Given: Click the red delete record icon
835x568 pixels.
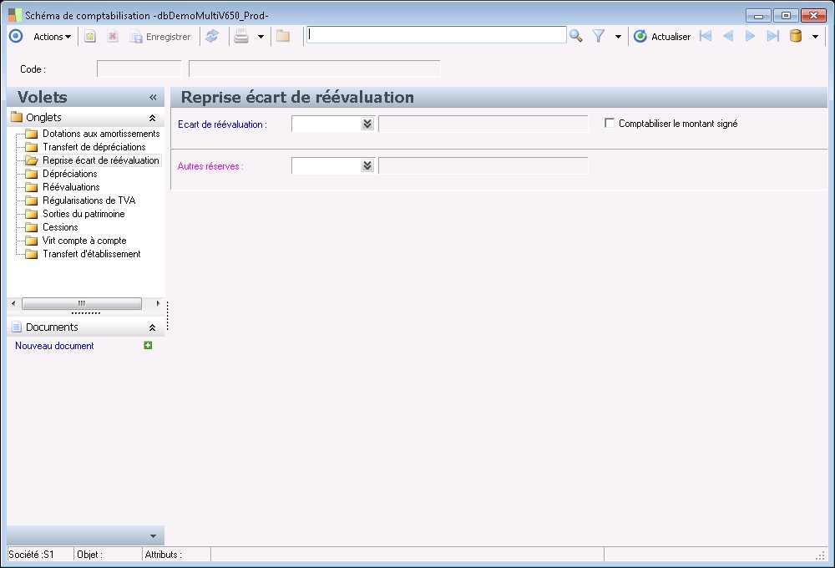Looking at the screenshot, I should [113, 37].
